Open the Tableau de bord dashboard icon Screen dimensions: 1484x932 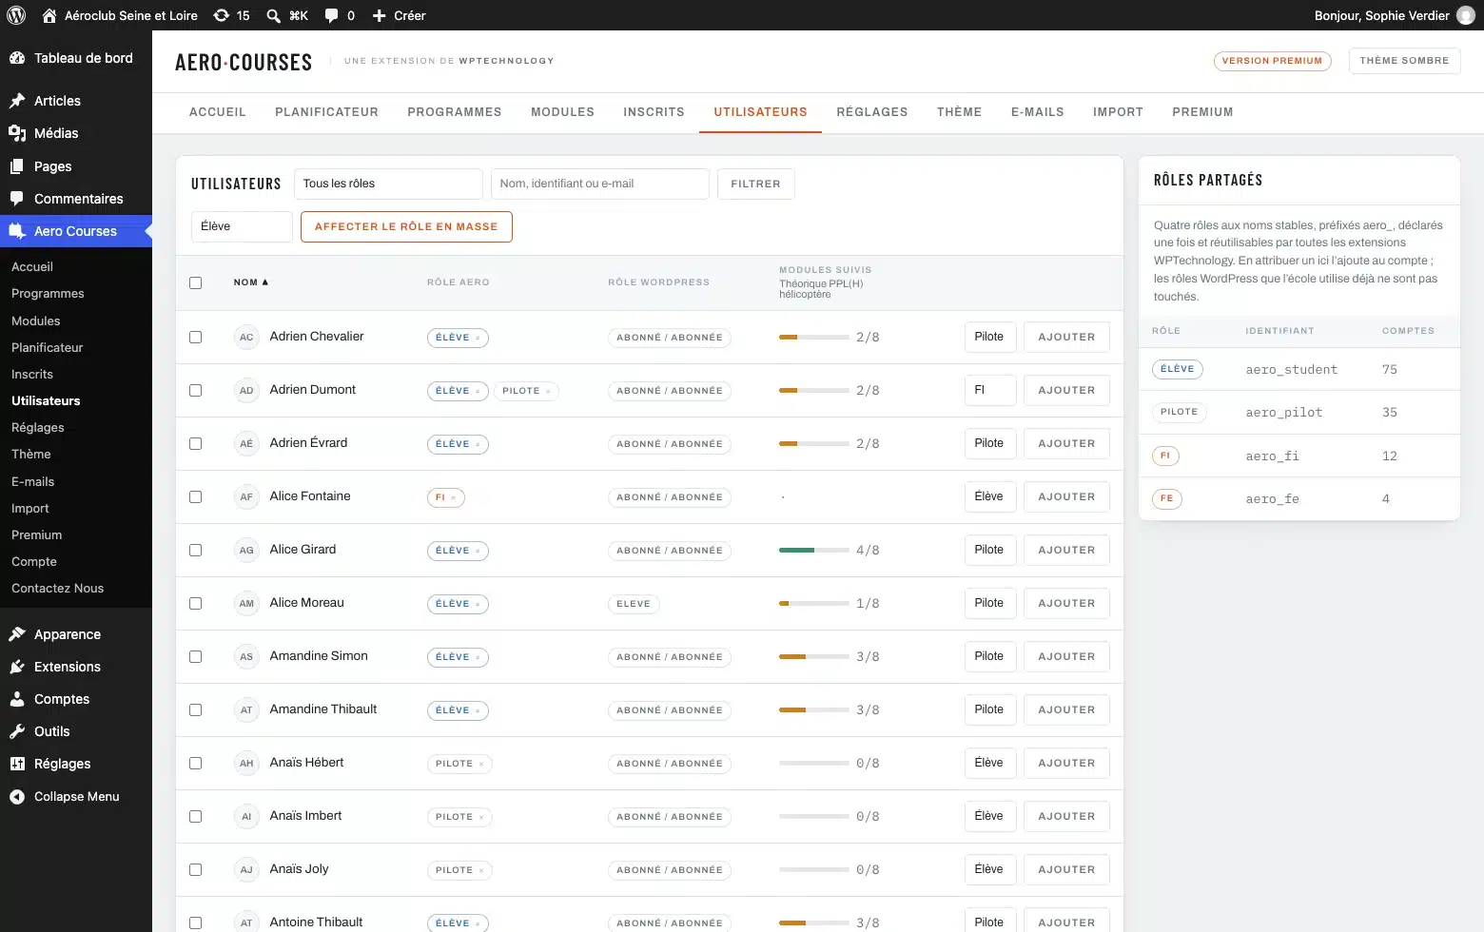pos(17,58)
